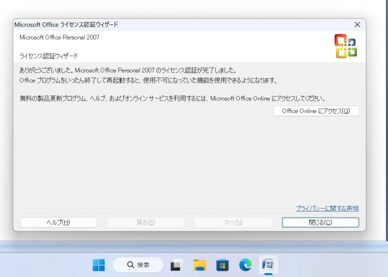This screenshot has width=388, height=277.
Task: Open Microsoft Word from the taskbar
Action: [x=268, y=265]
